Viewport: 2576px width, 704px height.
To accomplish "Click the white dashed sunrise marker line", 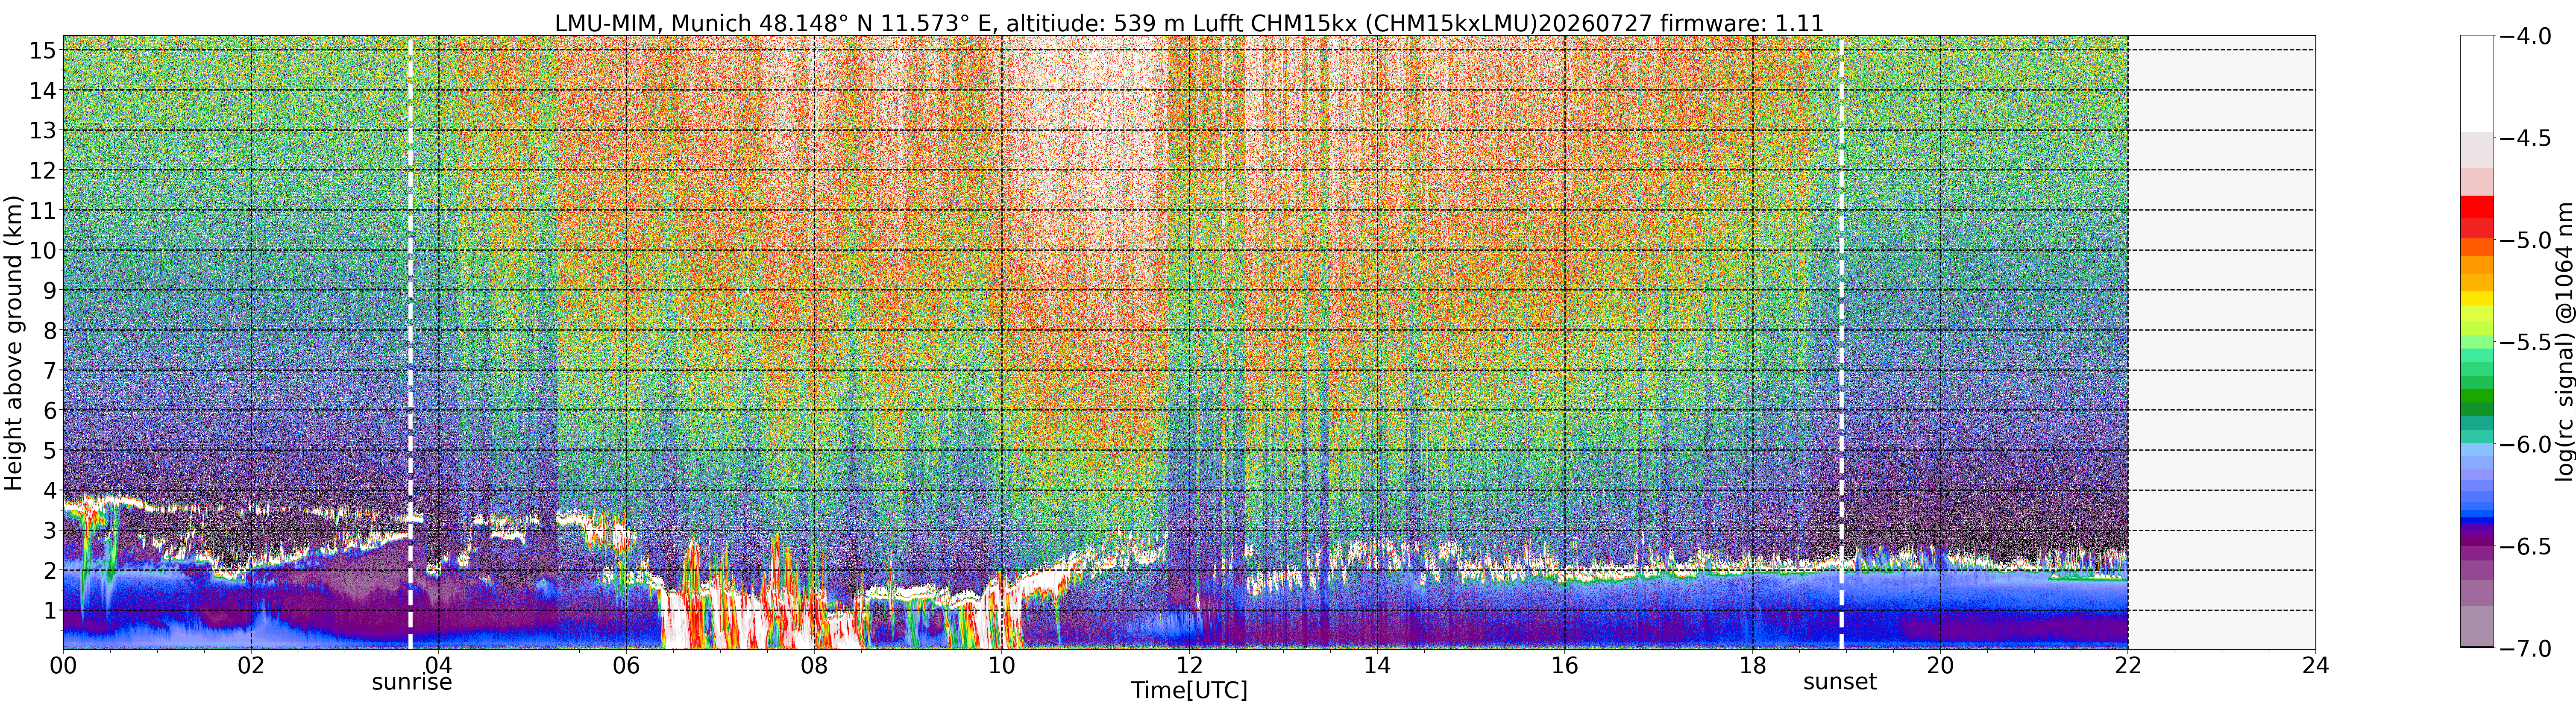I will coord(410,343).
